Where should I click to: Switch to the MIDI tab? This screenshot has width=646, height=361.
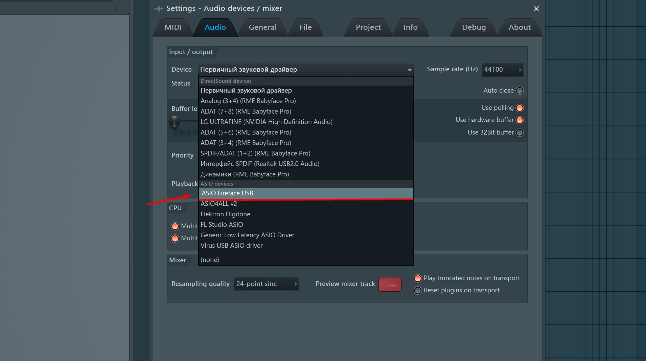point(173,27)
